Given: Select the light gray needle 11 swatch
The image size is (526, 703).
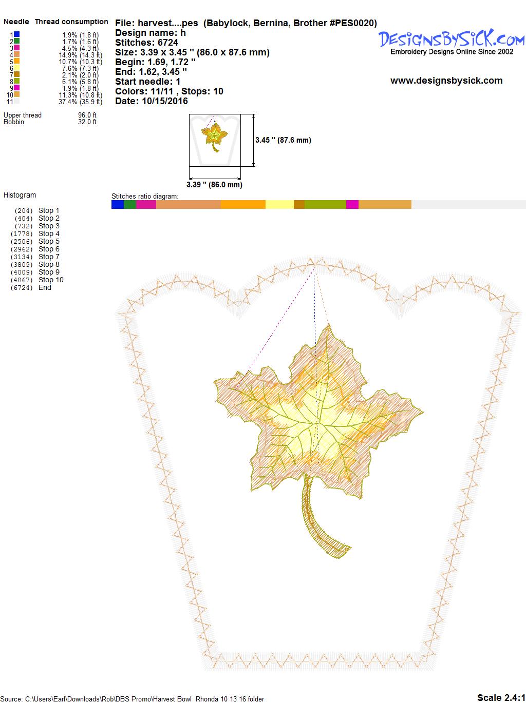Looking at the screenshot, I should pos(16,101).
